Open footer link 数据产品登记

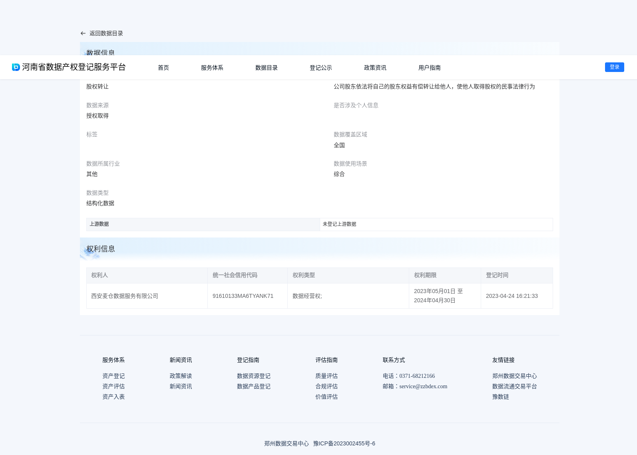[254, 386]
